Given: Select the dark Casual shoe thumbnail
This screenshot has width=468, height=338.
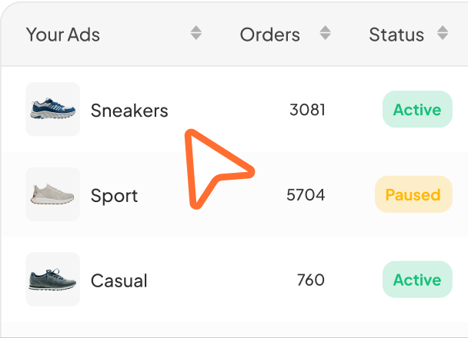Looking at the screenshot, I should click(x=52, y=280).
